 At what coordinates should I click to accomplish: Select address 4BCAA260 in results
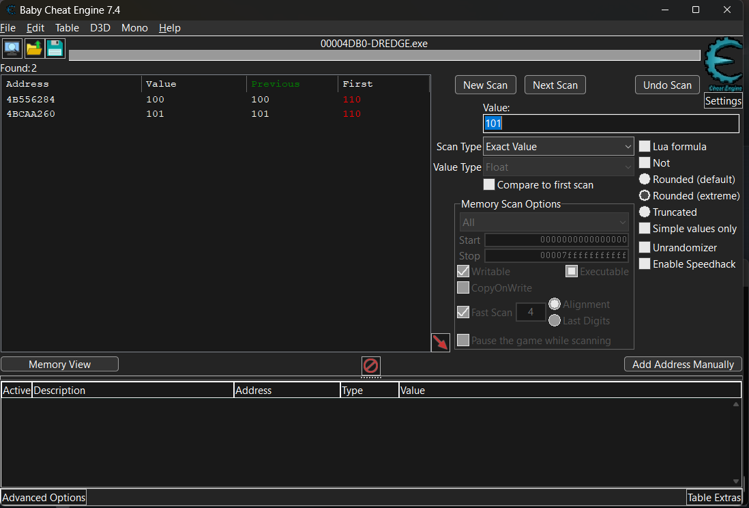pyautogui.click(x=31, y=114)
